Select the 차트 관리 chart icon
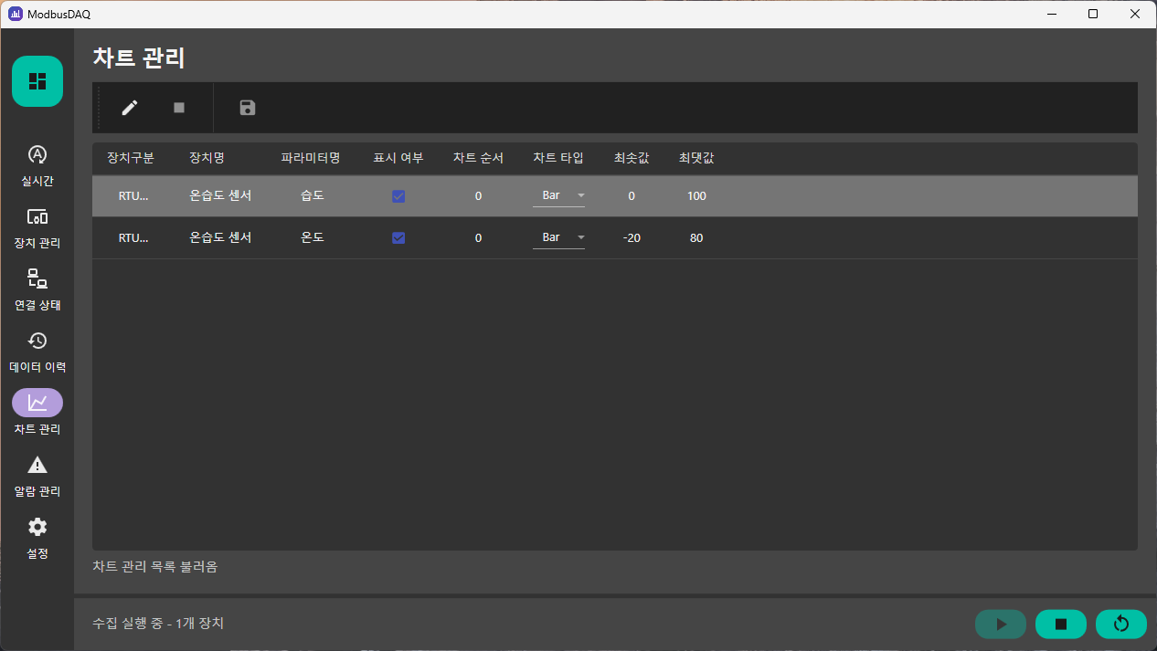The height and width of the screenshot is (651, 1157). [x=37, y=403]
